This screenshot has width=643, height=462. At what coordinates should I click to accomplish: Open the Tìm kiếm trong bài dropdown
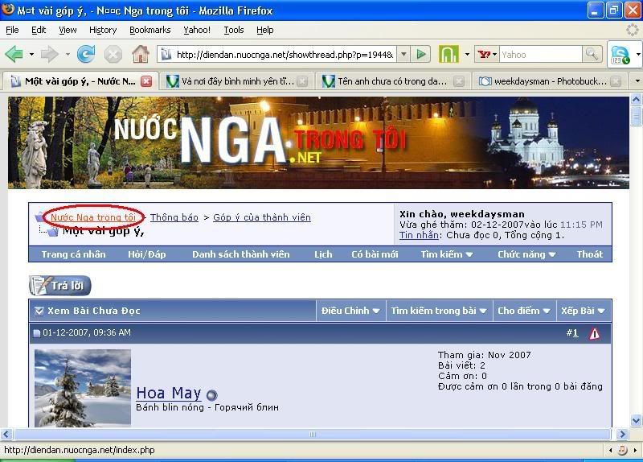coord(438,311)
